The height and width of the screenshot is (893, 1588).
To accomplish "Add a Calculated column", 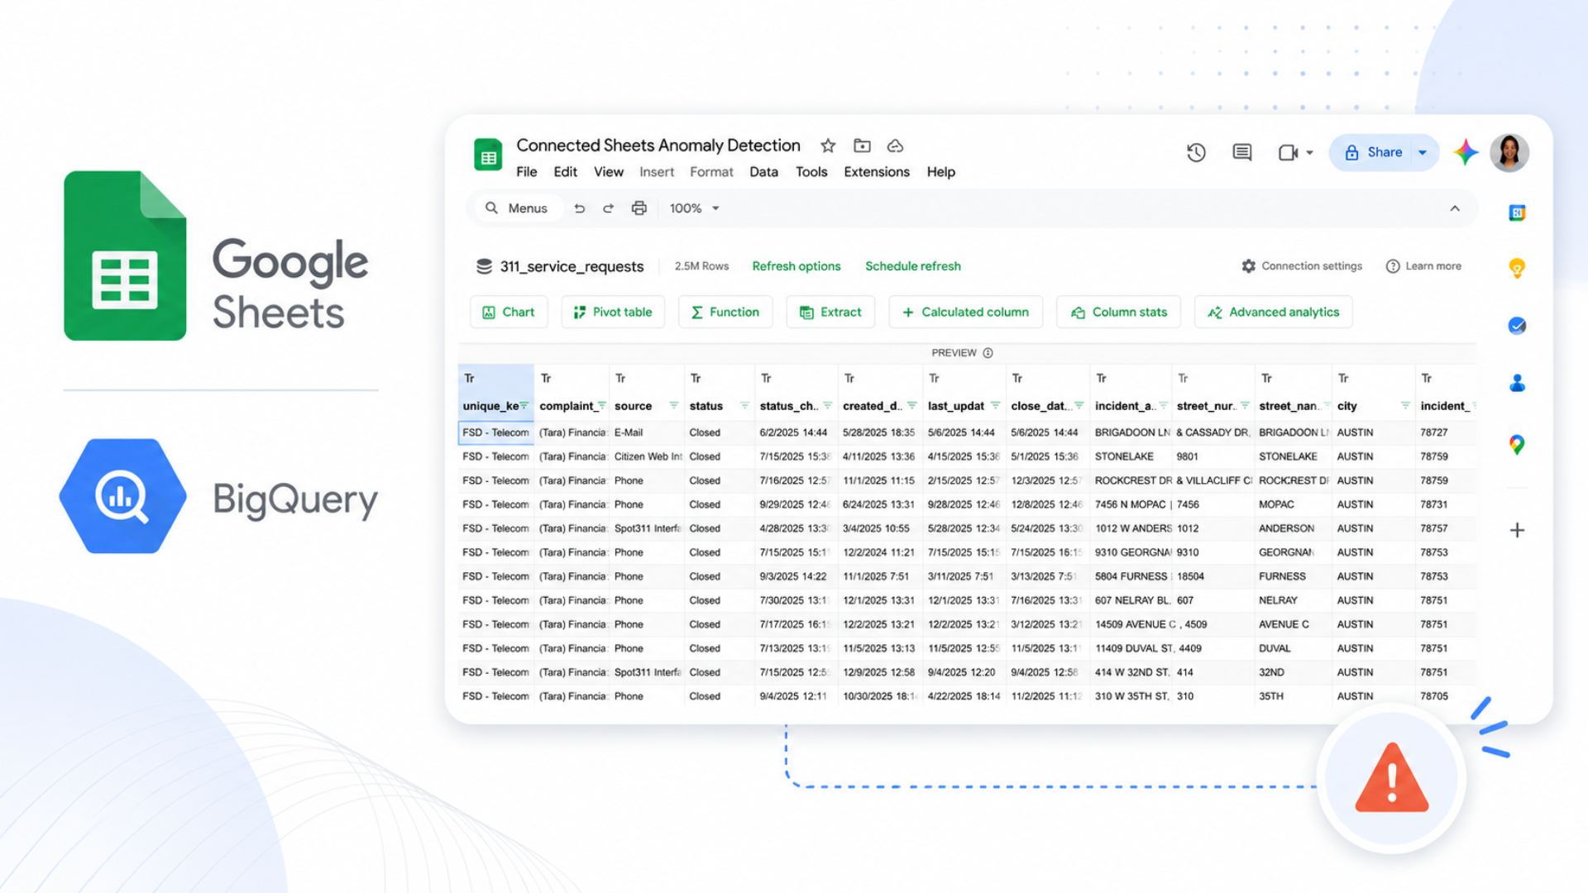I will pyautogui.click(x=965, y=312).
